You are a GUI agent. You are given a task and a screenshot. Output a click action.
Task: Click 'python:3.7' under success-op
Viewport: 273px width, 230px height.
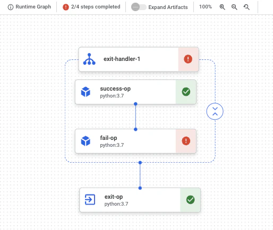tap(112, 96)
